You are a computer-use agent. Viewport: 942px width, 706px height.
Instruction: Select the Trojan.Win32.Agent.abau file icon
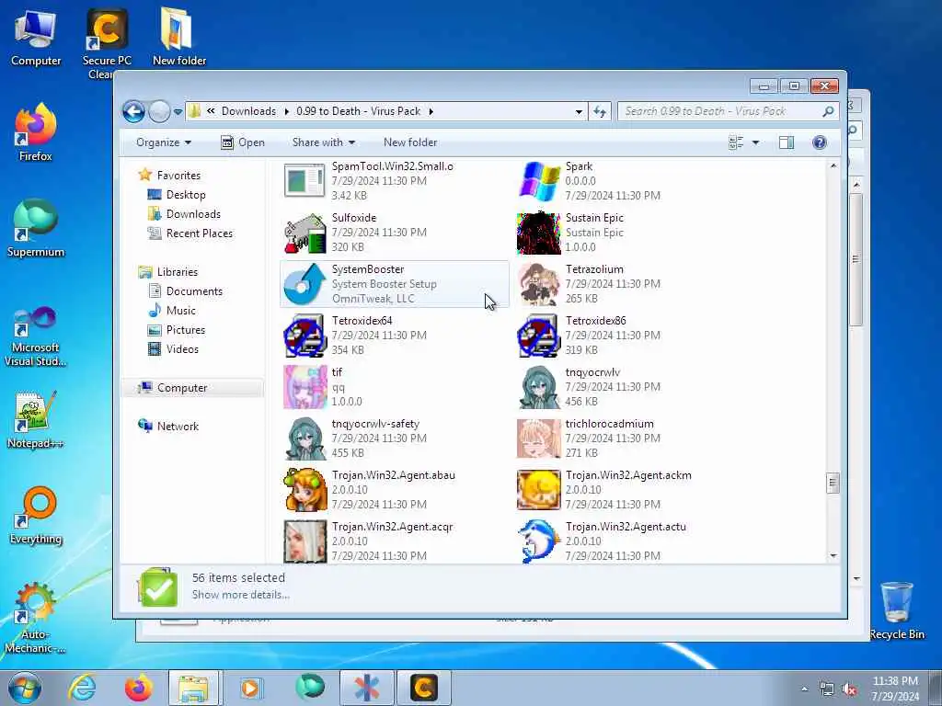click(305, 491)
